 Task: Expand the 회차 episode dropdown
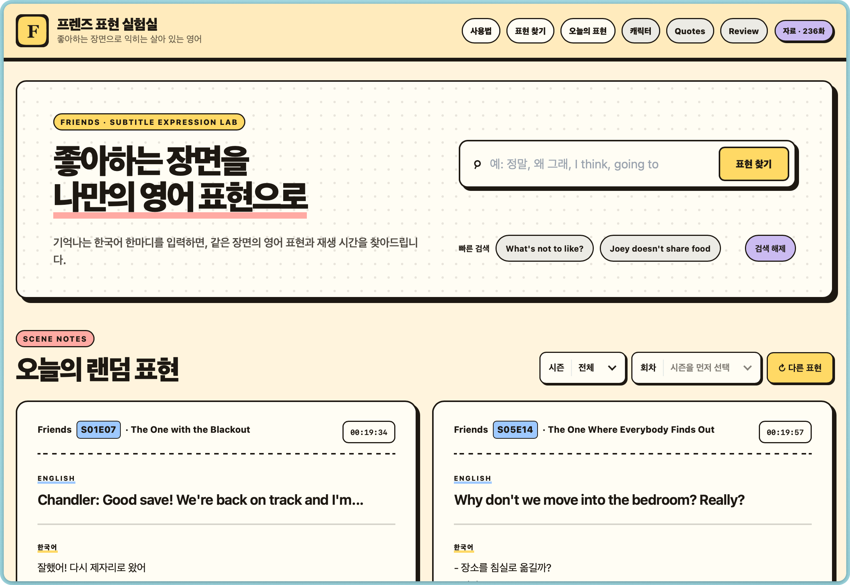point(697,367)
